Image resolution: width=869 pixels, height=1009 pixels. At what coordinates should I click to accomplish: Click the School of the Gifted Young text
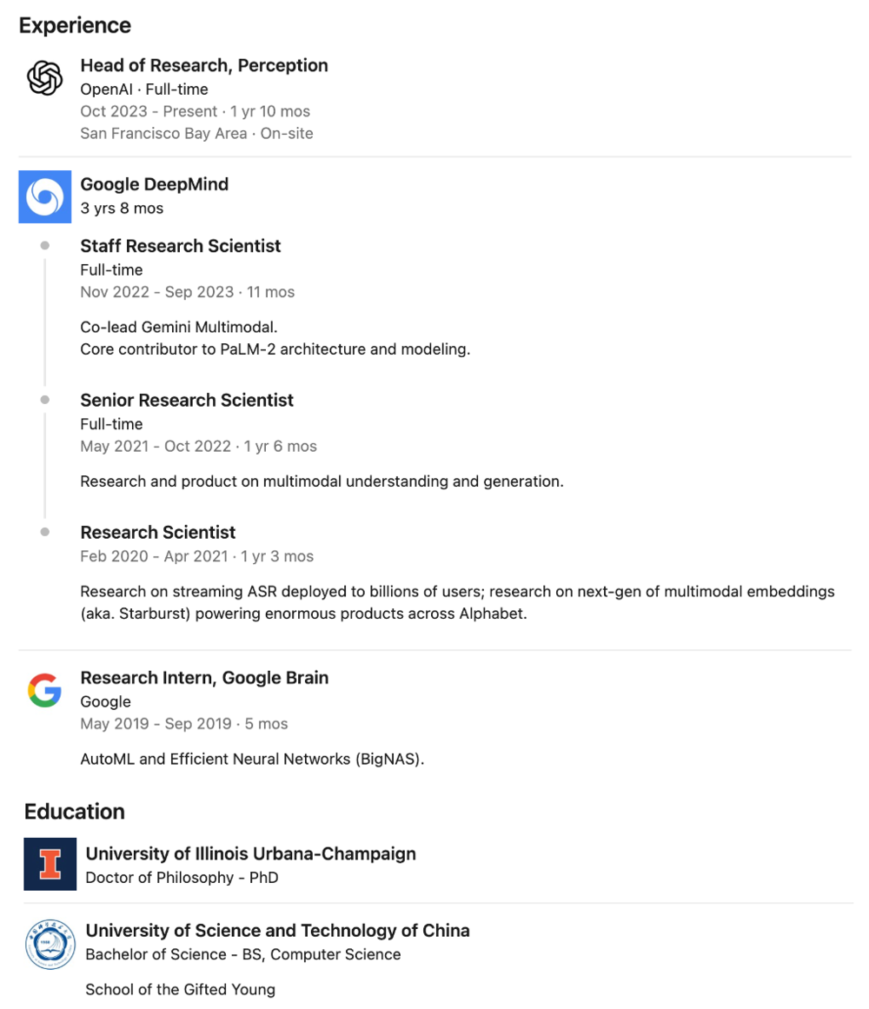180,989
